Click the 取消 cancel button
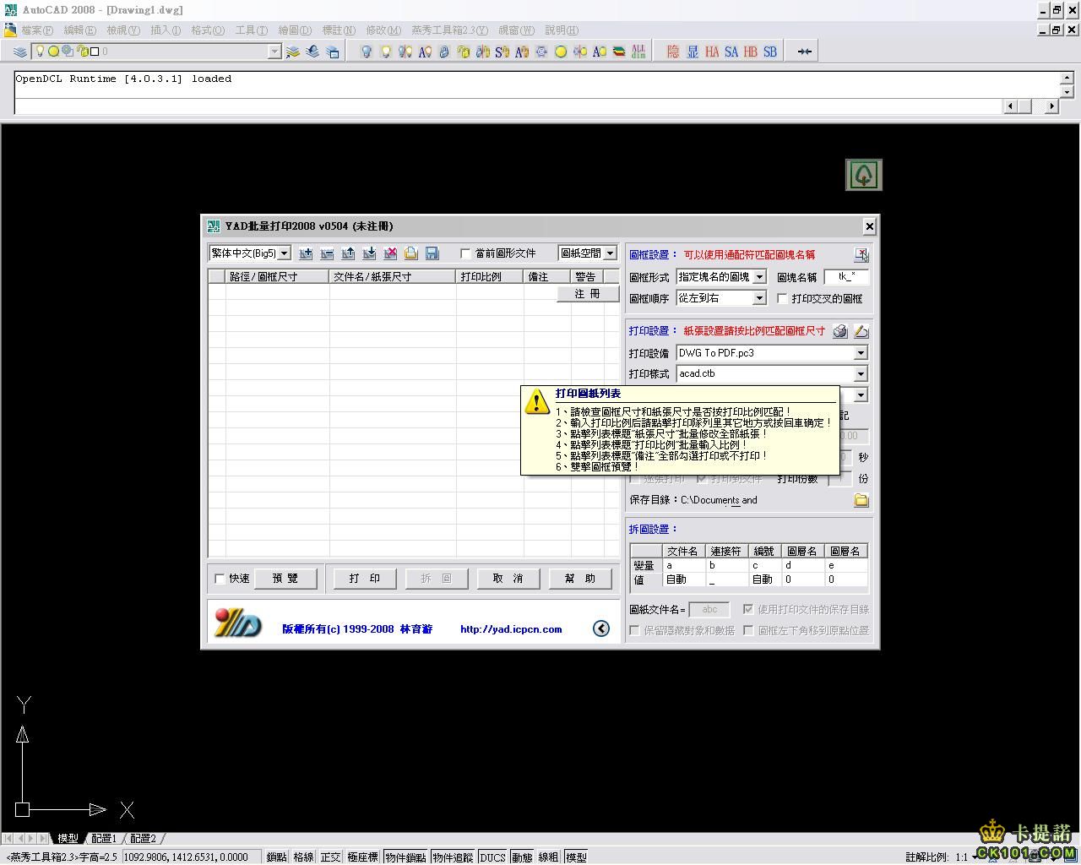The width and height of the screenshot is (1081, 865). tap(508, 579)
